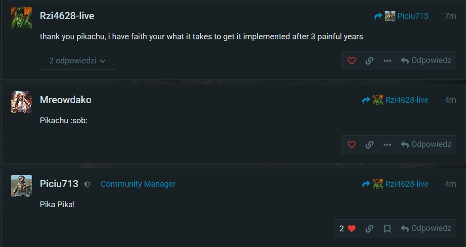Open the Mreowdako username profile
466x247 pixels.
[x=66, y=100]
